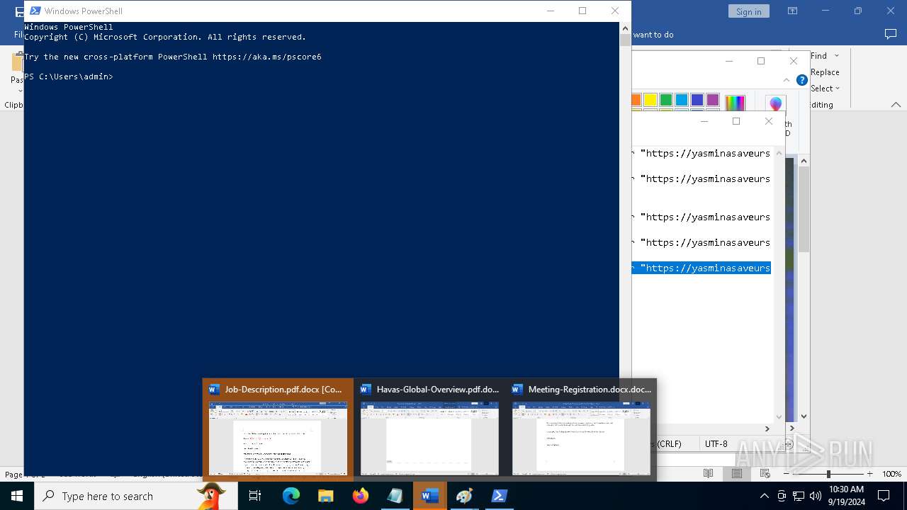Launch Firefox from taskbar
Screen dimensions: 907x510
360,496
